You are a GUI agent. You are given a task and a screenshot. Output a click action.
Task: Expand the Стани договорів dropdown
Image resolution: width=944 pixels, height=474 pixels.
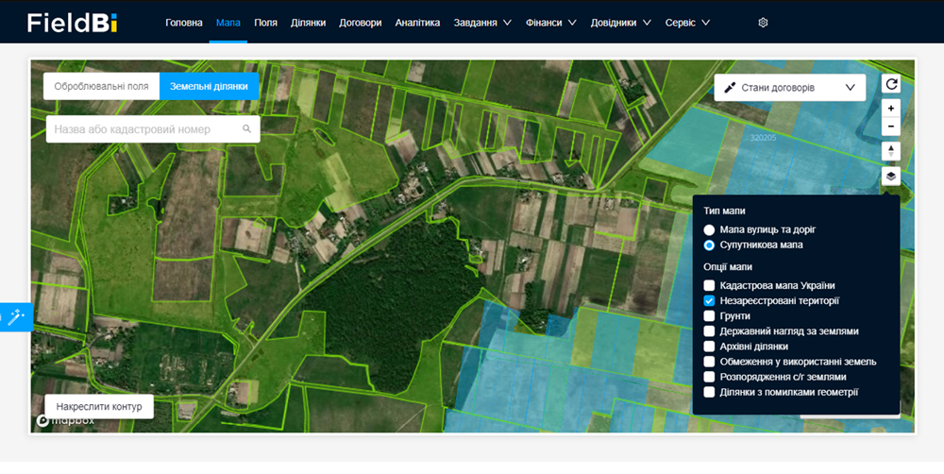(x=790, y=87)
